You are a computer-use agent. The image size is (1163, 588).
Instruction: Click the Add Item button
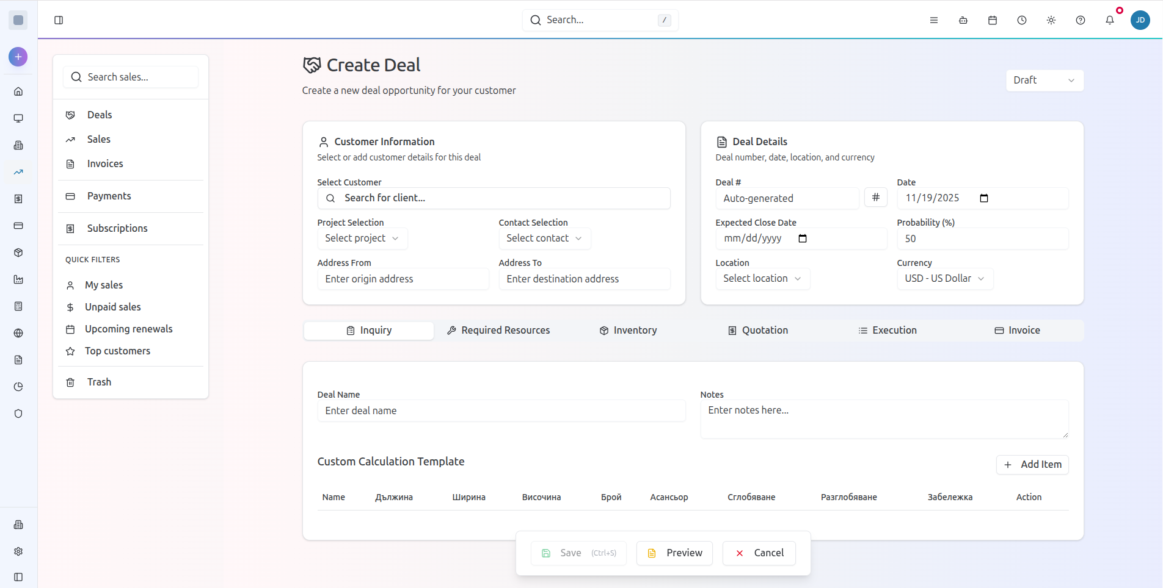coord(1032,464)
